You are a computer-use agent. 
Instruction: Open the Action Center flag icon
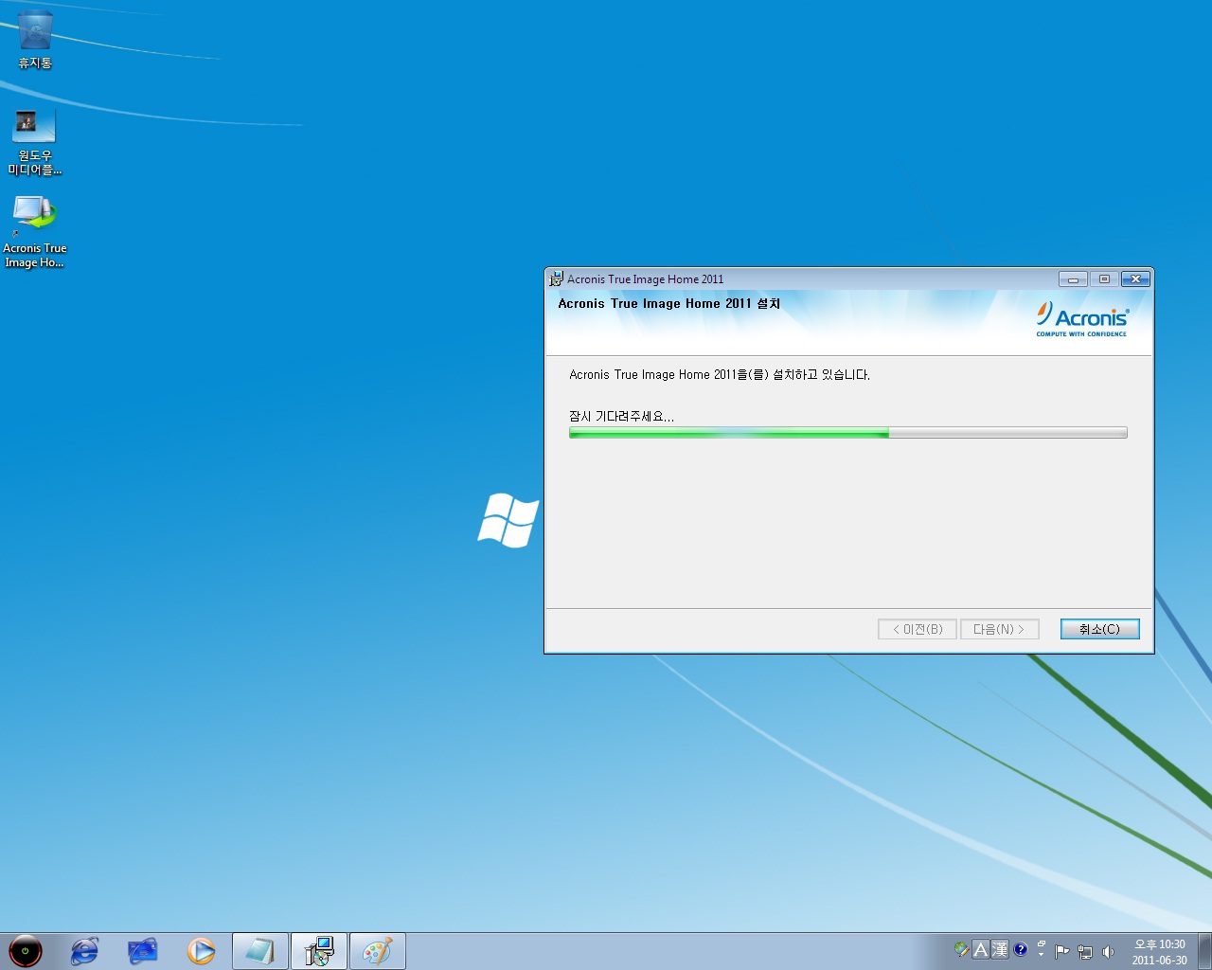[1061, 951]
